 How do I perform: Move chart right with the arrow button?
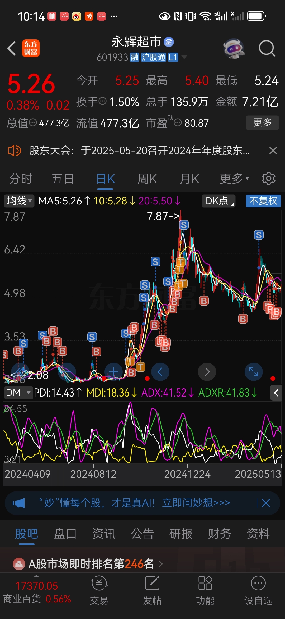(207, 372)
